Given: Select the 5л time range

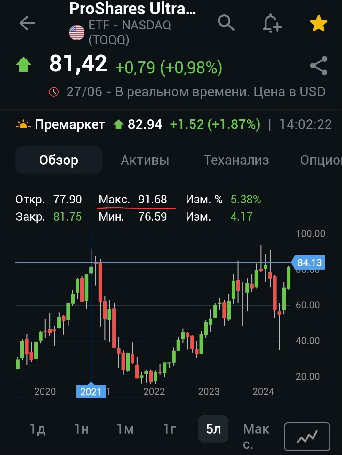Looking at the screenshot, I should coord(213,429).
